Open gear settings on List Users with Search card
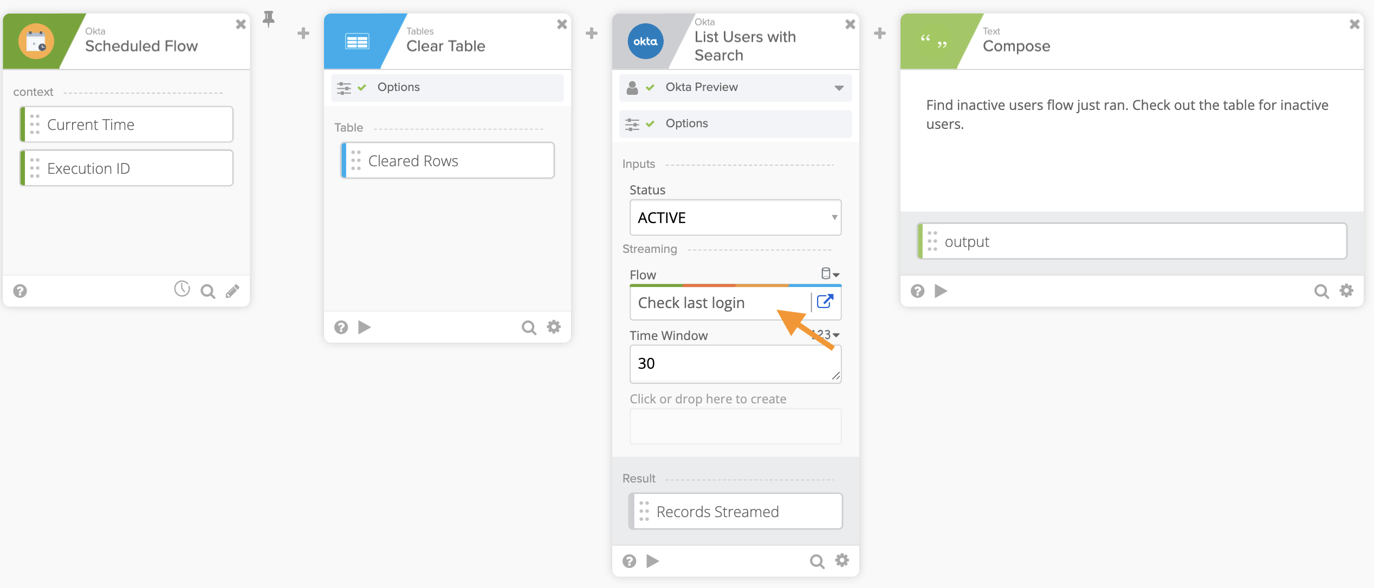This screenshot has height=588, width=1374. coord(842,560)
